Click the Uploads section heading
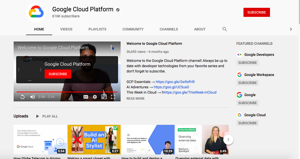Image resolution: width=300 pixels, height=159 pixels. [x=21, y=116]
